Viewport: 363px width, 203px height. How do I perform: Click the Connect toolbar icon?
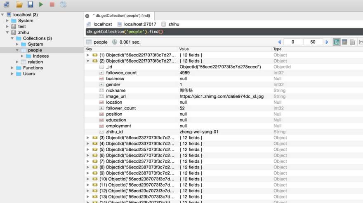(7, 5)
